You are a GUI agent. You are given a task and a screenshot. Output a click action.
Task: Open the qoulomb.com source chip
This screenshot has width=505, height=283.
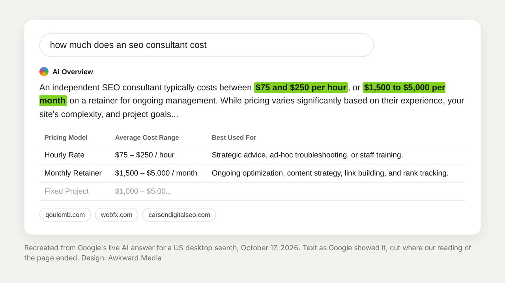(65, 215)
